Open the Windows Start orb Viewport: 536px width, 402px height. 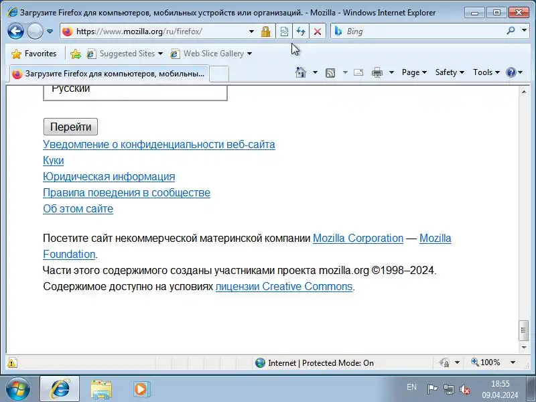[18, 389]
